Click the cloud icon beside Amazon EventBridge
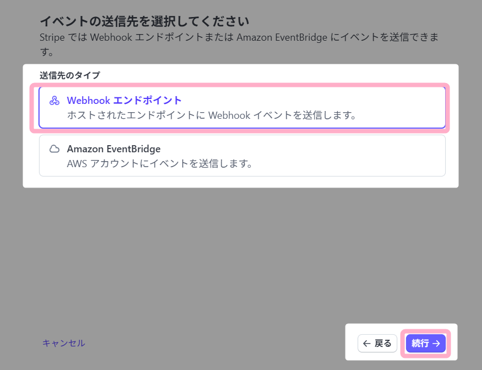482x370 pixels. tap(54, 150)
